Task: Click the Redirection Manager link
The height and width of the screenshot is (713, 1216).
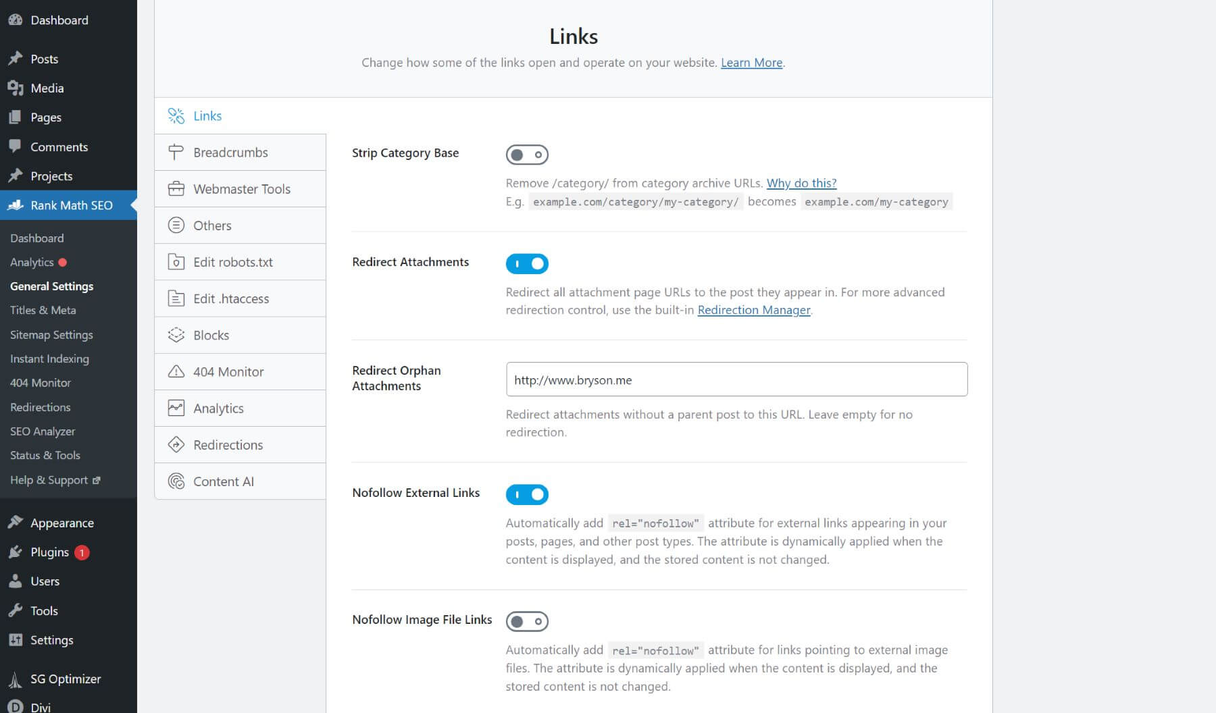Action: [754, 310]
